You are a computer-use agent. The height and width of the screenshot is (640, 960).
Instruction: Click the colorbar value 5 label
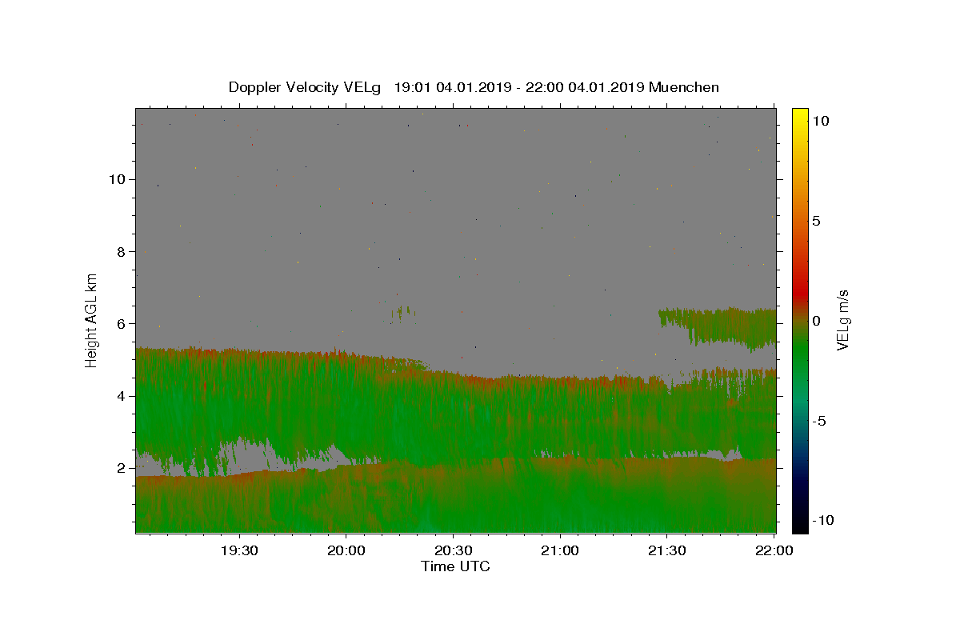(x=816, y=221)
